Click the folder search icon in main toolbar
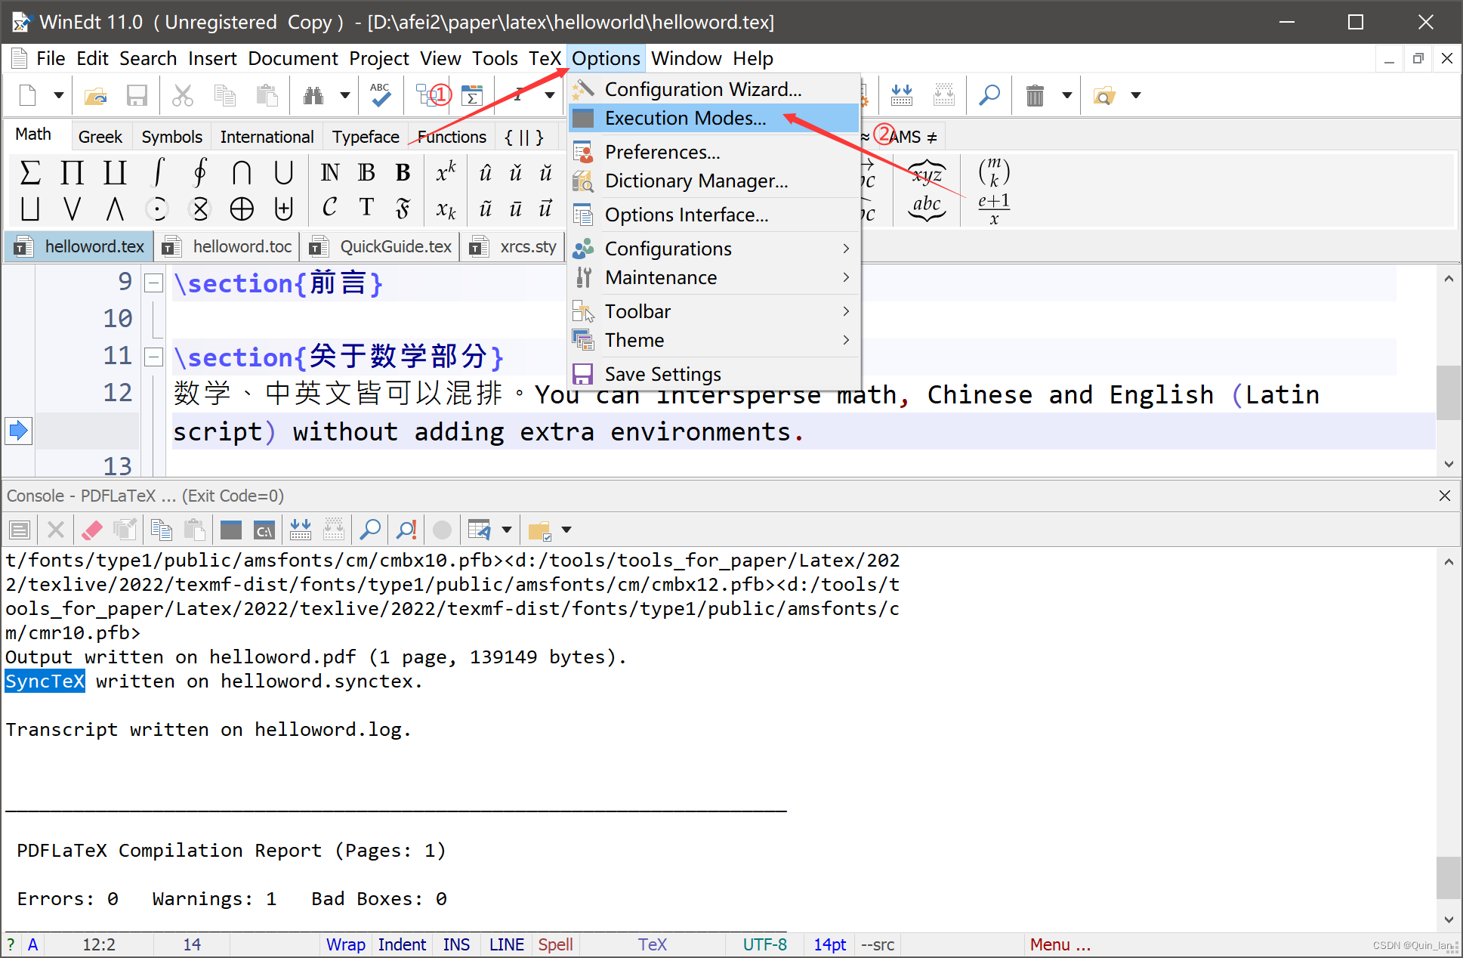Viewport: 1463px width, 958px height. (1104, 95)
